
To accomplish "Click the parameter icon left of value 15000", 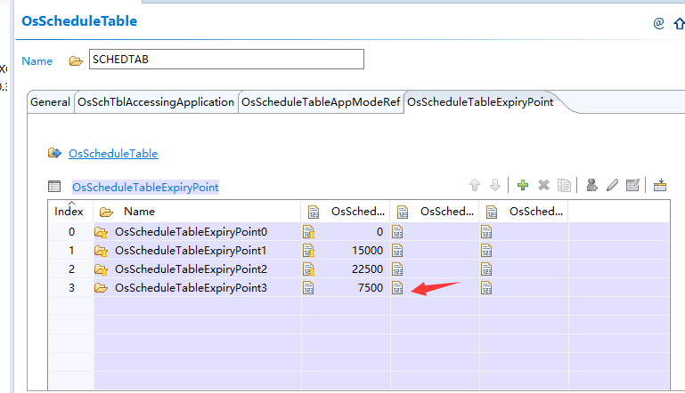I will tap(308, 251).
